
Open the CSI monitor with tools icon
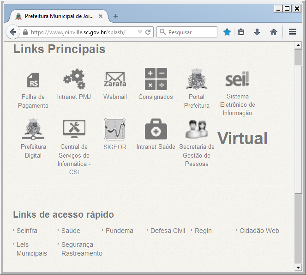tap(74, 129)
